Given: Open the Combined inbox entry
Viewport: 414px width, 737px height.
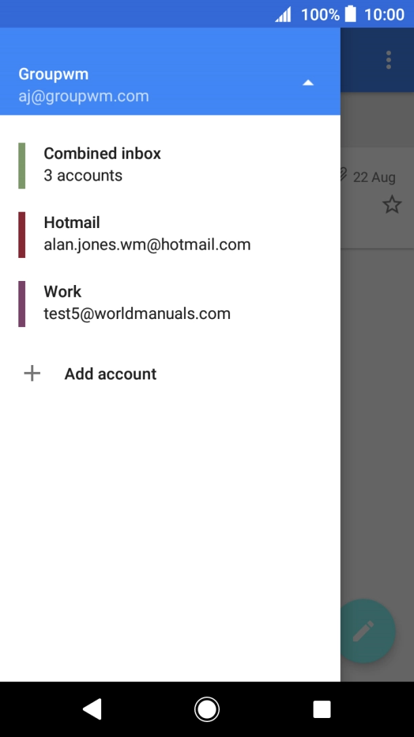Looking at the screenshot, I should pos(102,164).
